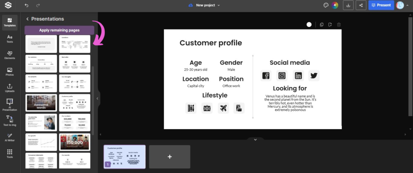Click the share icon in top bar
The height and width of the screenshot is (173, 413).
[360, 5]
